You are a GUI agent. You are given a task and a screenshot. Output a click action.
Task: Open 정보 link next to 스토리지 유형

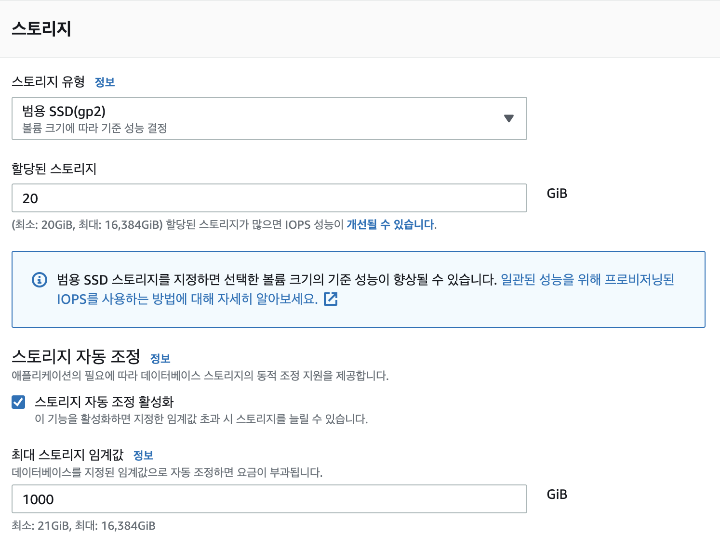point(105,82)
